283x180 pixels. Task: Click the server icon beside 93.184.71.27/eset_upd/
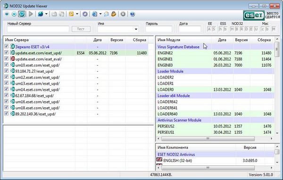pyautogui.click(x=12, y=71)
